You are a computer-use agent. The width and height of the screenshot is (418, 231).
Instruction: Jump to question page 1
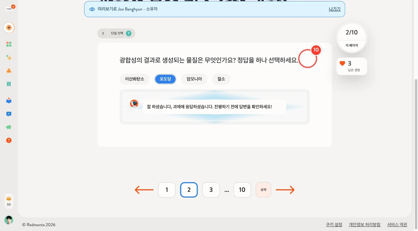pyautogui.click(x=167, y=190)
